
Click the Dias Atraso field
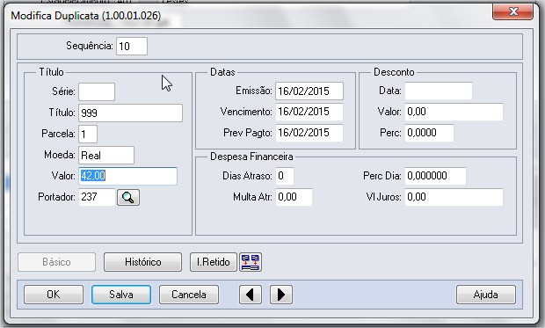pyautogui.click(x=285, y=176)
